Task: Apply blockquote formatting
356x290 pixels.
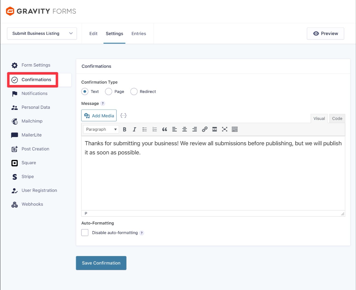Action: click(165, 129)
